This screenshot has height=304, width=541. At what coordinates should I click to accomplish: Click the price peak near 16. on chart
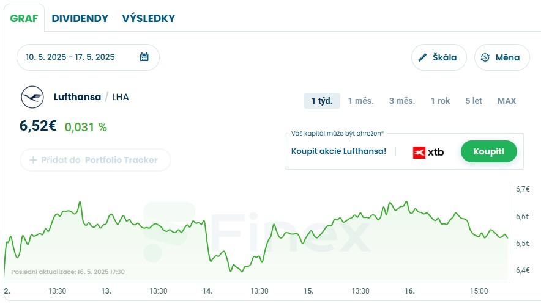[x=406, y=202]
